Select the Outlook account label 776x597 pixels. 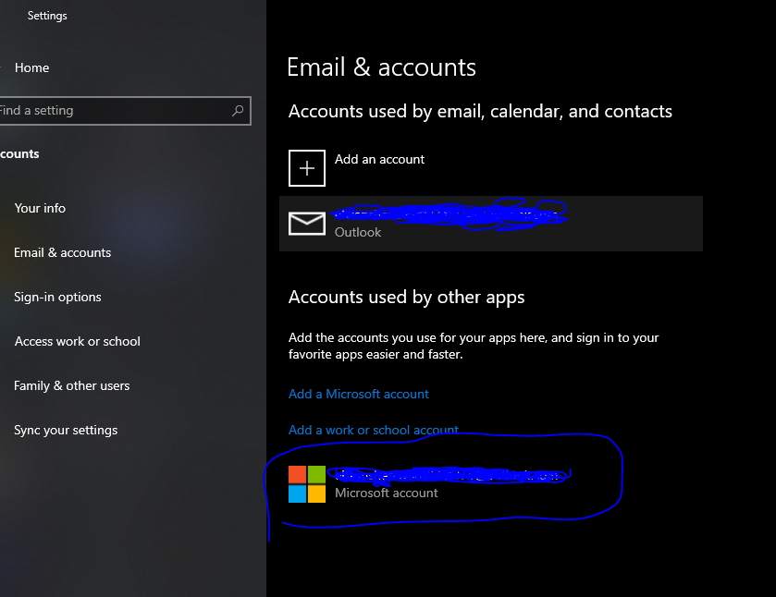click(358, 233)
